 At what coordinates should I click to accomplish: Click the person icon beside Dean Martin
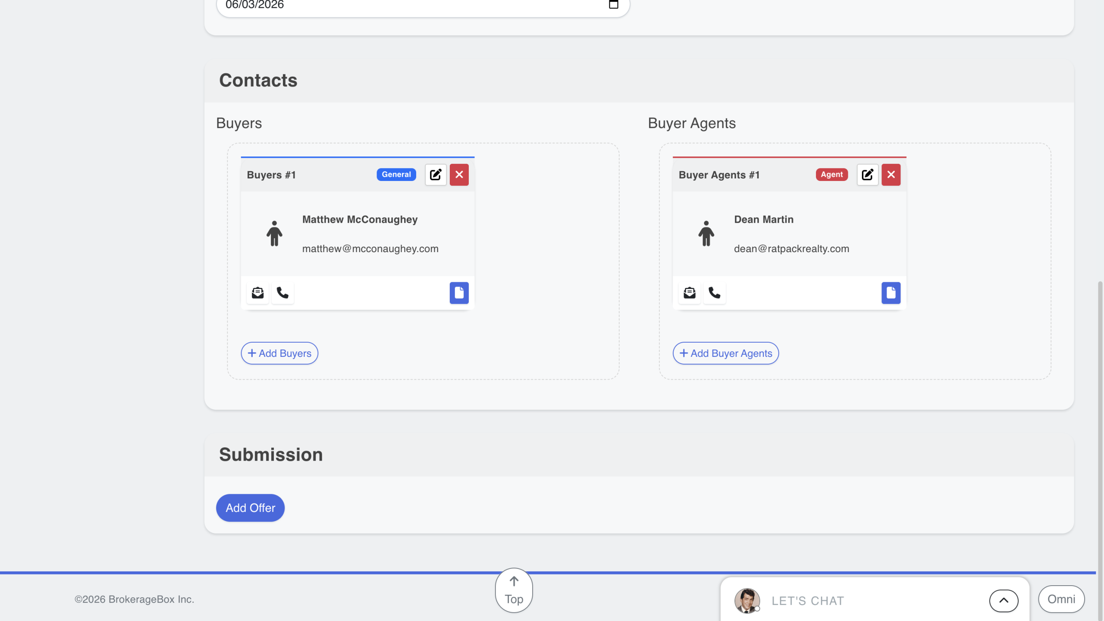706,234
